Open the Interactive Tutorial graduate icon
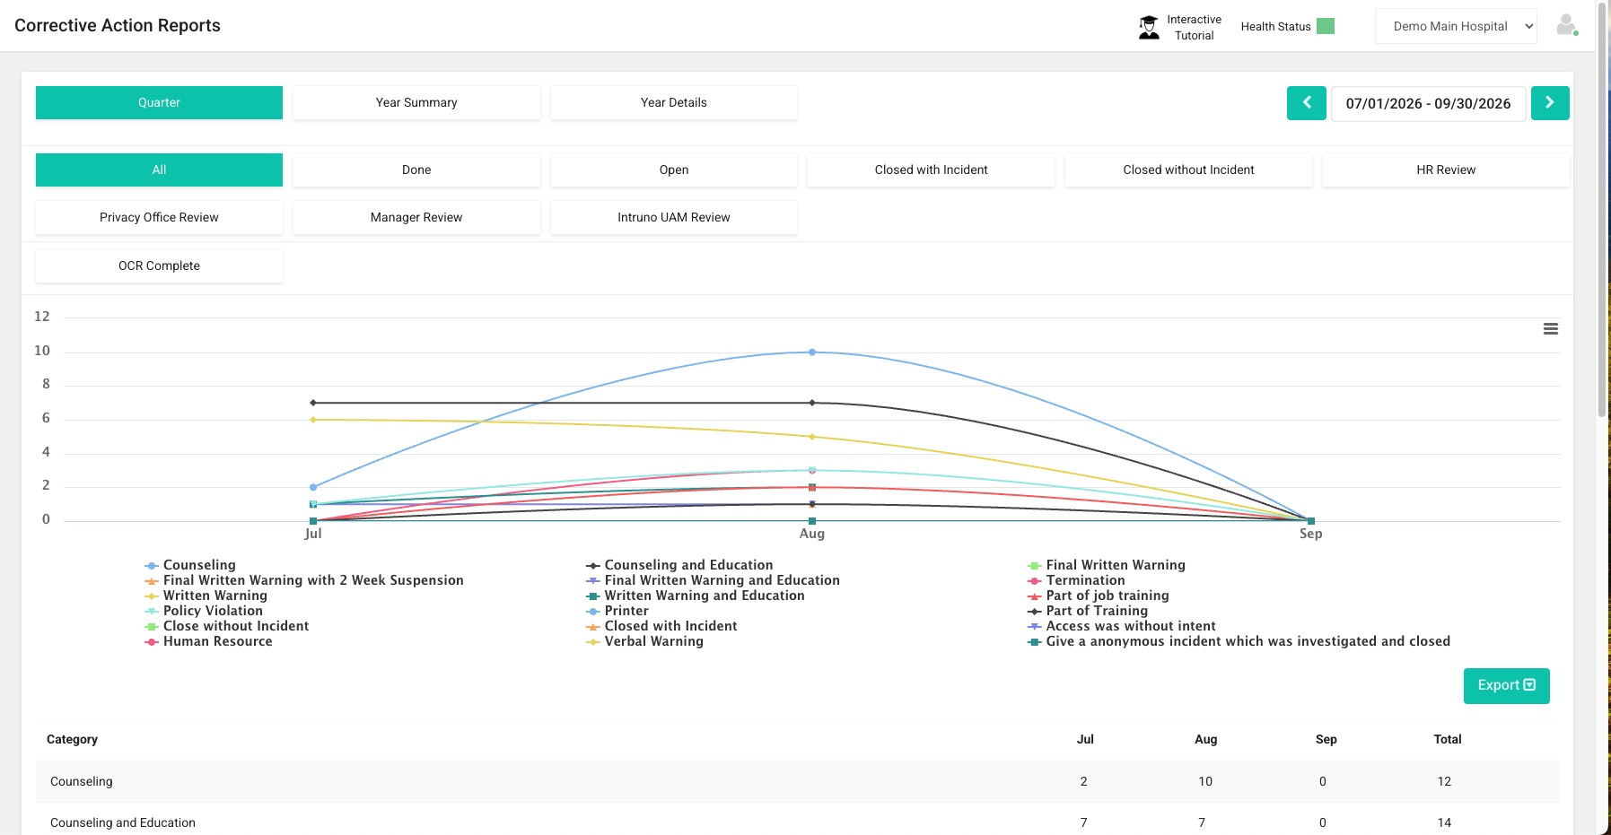Viewport: 1611px width, 835px height. tap(1149, 27)
